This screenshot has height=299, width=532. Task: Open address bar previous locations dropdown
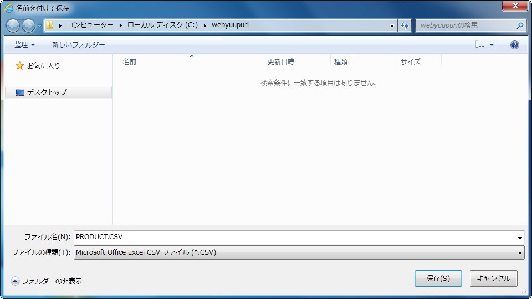pos(392,25)
